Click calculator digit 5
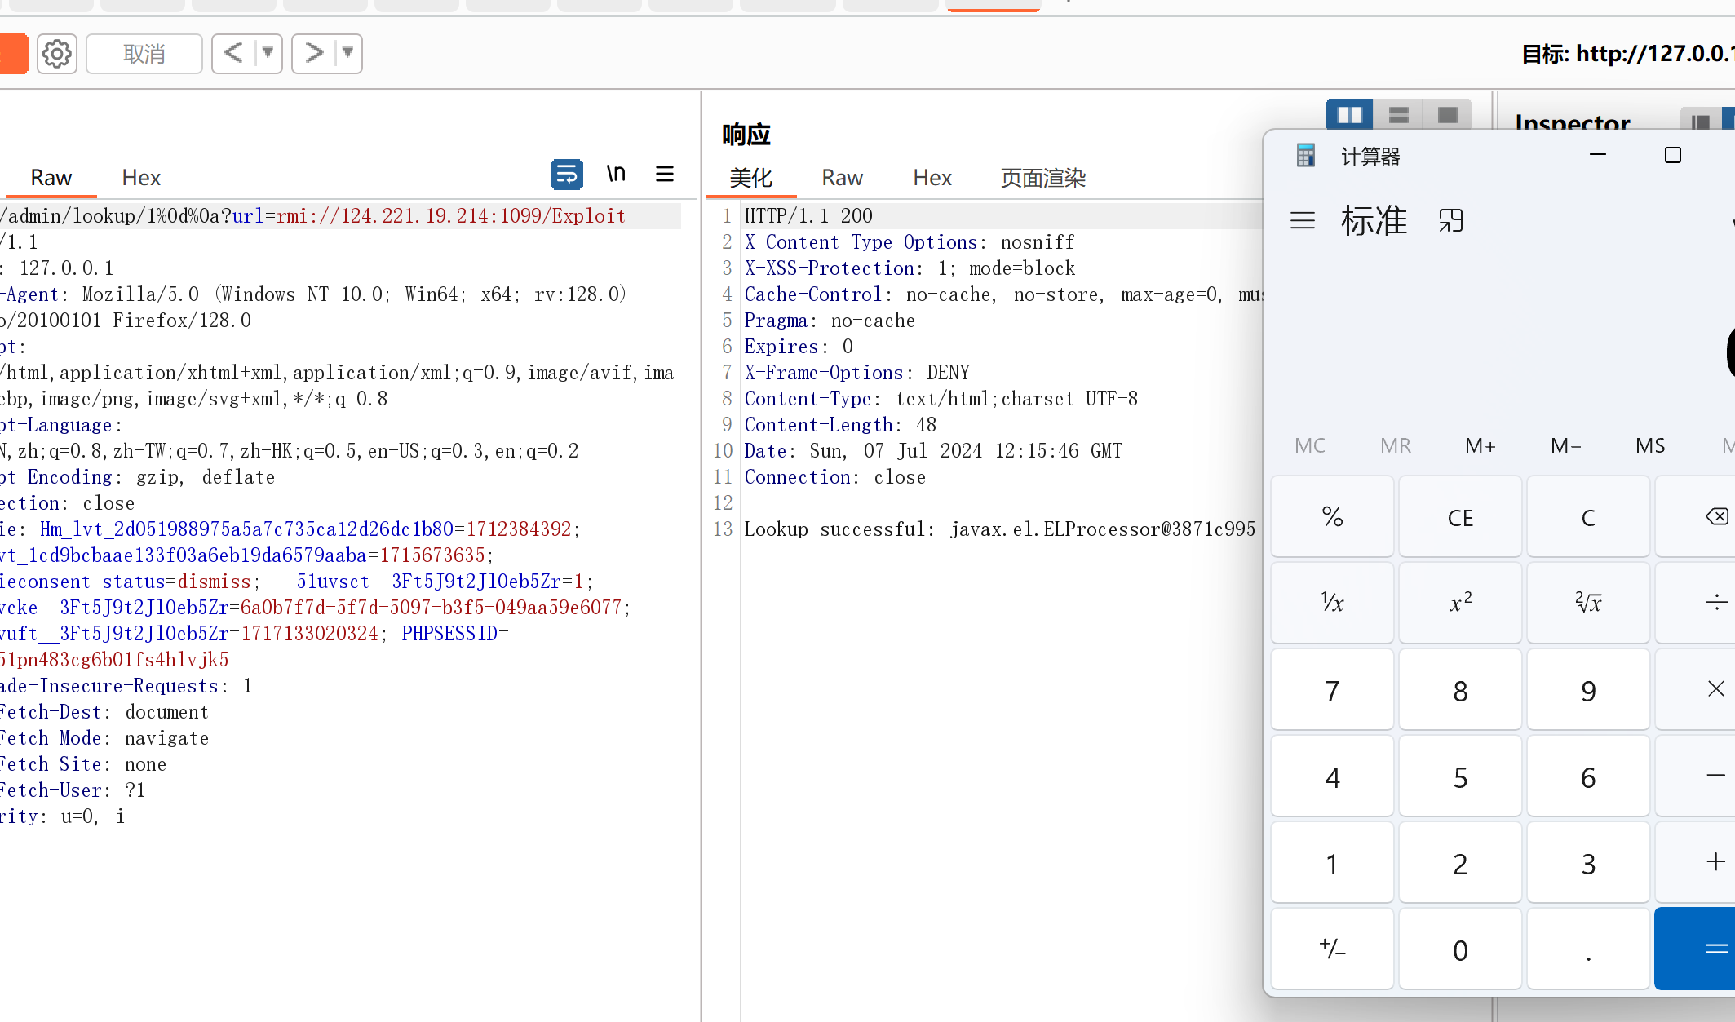Image resolution: width=1735 pixels, height=1022 pixels. click(x=1460, y=776)
